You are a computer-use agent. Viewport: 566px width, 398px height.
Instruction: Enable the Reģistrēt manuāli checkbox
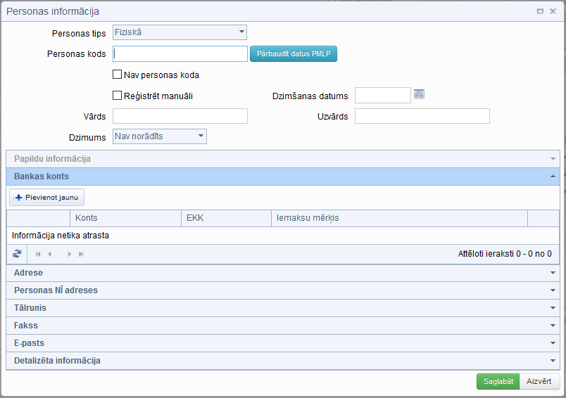tap(118, 96)
